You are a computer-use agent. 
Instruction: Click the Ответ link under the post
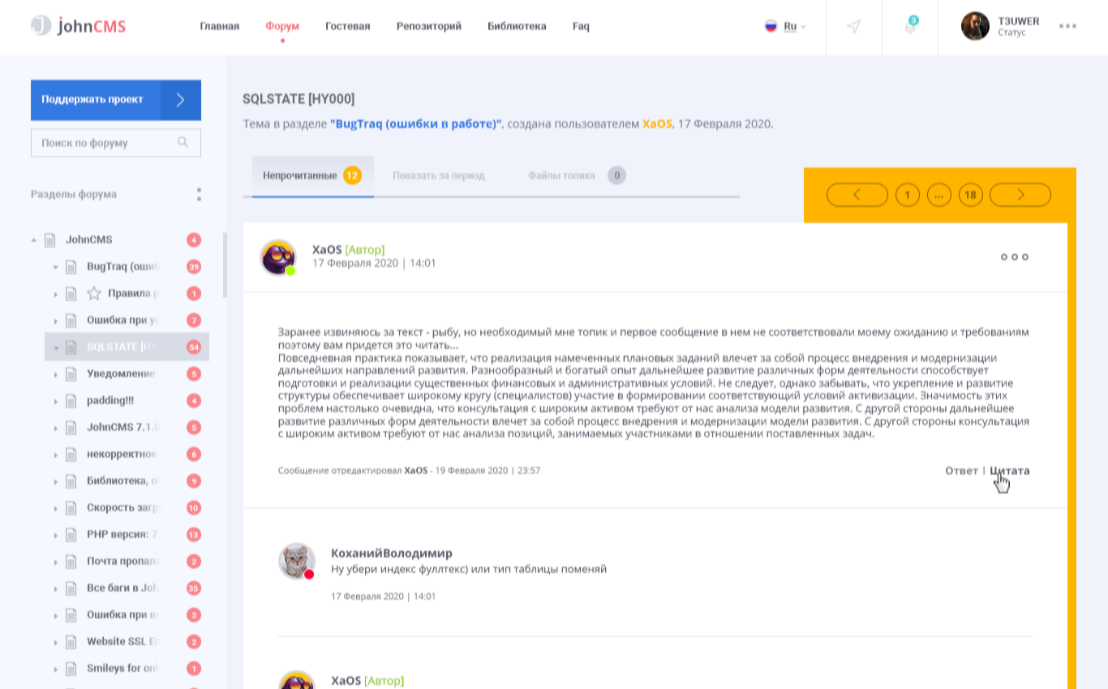pyautogui.click(x=961, y=471)
